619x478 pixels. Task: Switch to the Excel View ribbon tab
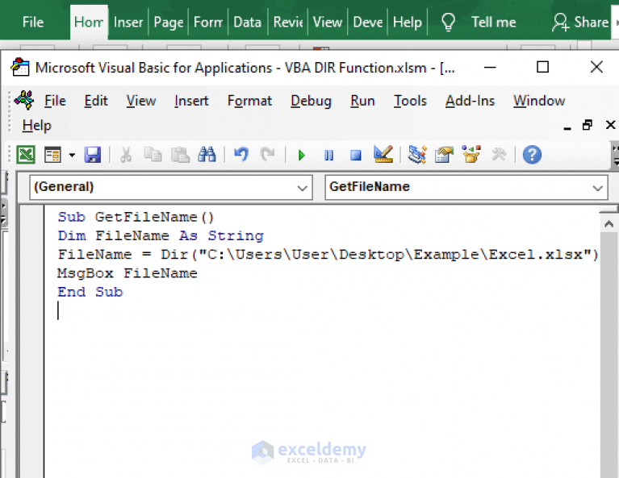[328, 22]
